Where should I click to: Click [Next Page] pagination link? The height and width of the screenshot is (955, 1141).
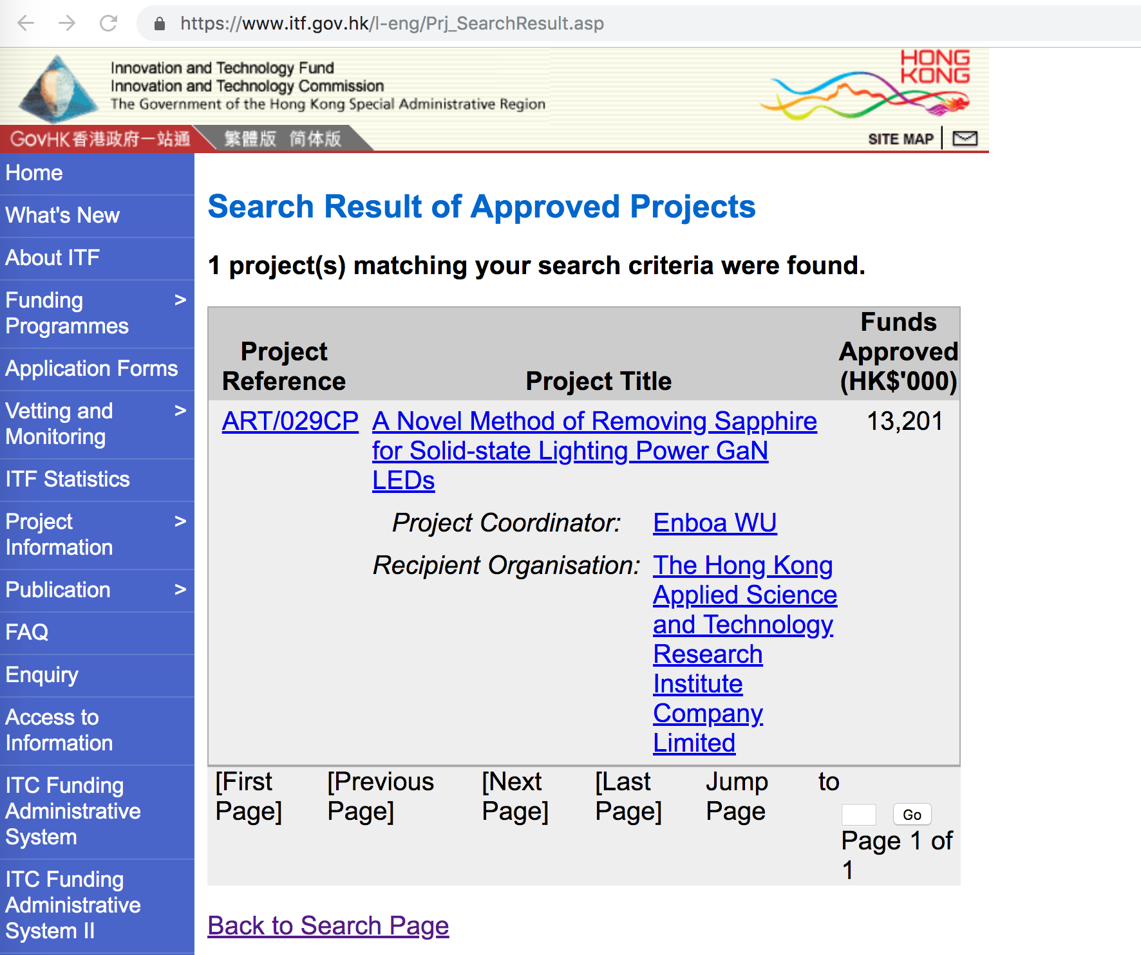point(515,797)
